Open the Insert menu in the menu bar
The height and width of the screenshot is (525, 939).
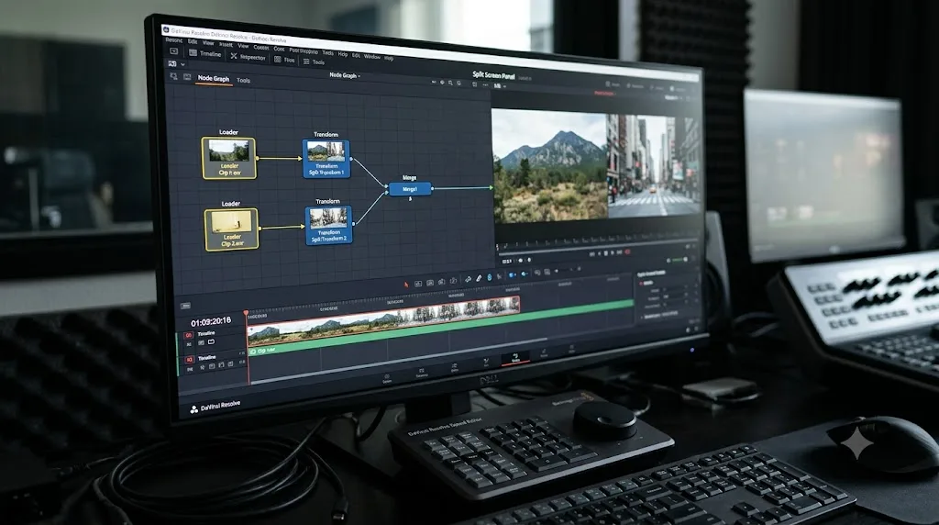point(226,44)
